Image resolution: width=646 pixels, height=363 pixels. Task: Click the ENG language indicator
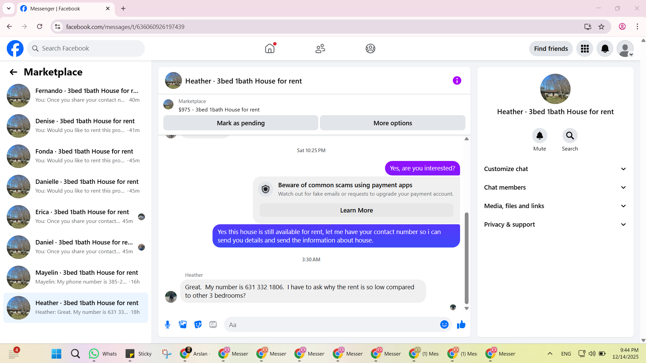coord(566,354)
